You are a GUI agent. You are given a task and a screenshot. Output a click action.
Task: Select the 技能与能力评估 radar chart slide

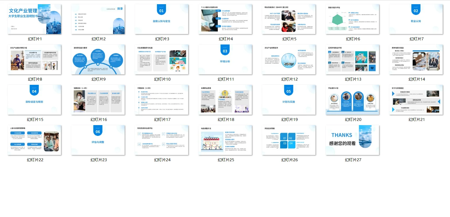point(352,19)
